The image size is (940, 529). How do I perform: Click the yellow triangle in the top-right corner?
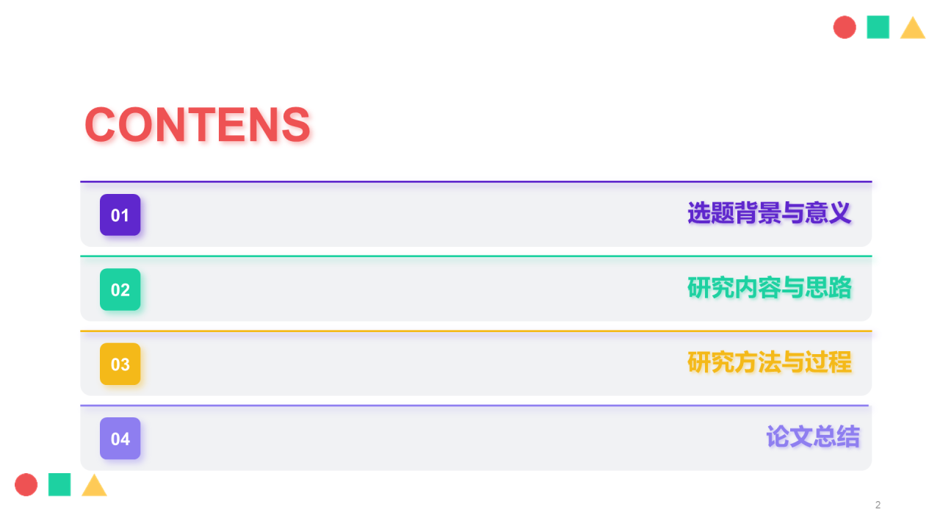coord(913,29)
